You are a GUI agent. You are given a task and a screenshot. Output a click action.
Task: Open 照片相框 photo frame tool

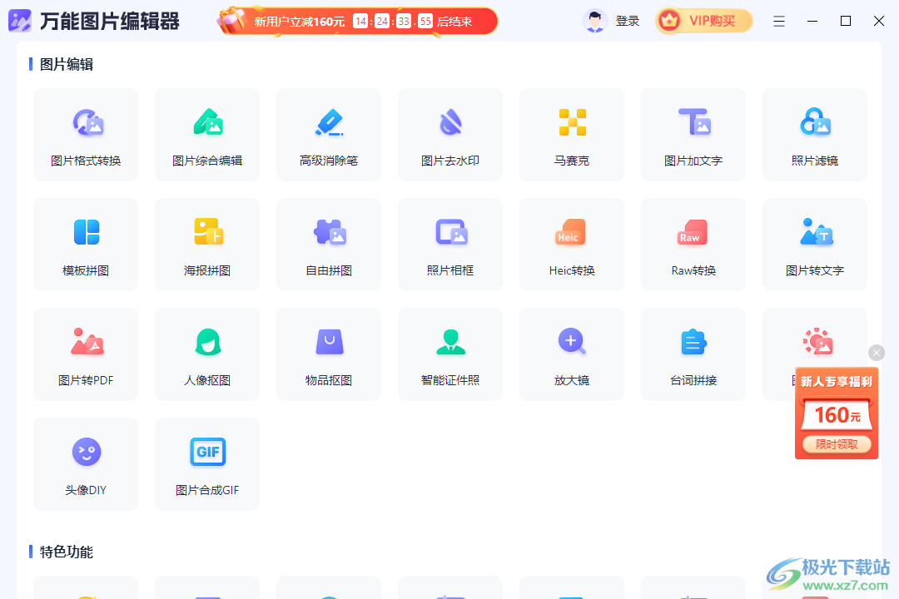450,245
